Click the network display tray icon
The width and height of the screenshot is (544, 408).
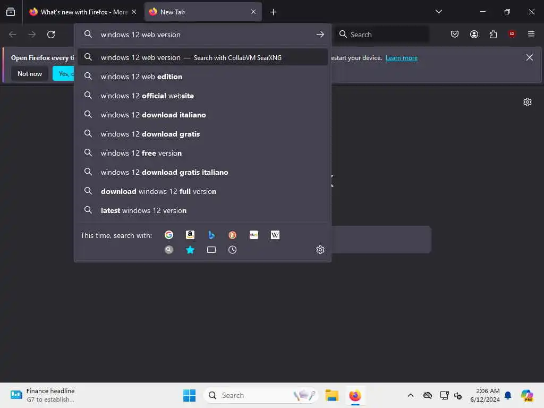coord(444,395)
